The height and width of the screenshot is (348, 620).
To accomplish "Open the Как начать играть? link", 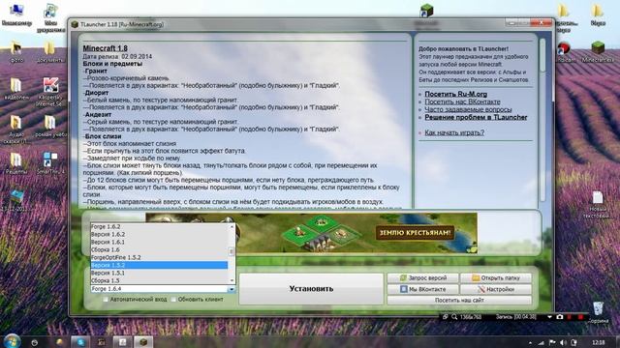I will (x=454, y=132).
